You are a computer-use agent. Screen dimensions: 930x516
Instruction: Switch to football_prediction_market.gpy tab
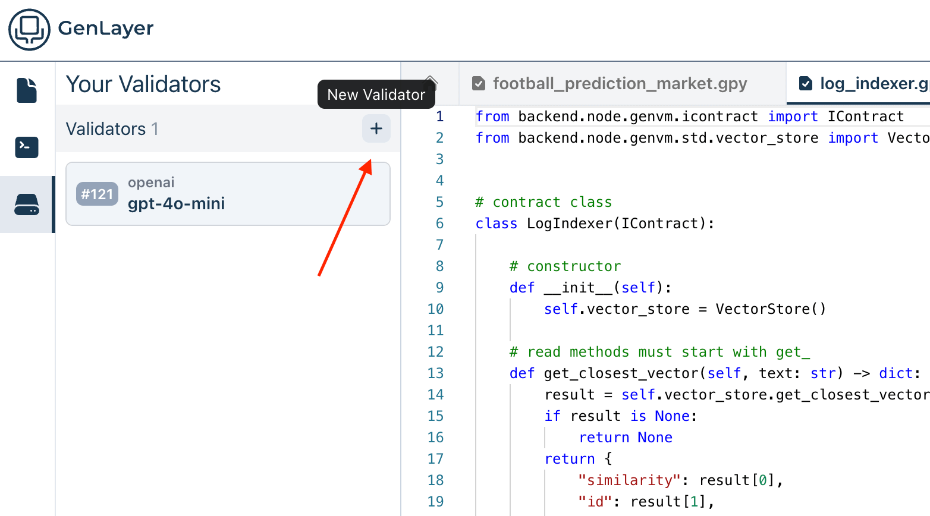620,84
